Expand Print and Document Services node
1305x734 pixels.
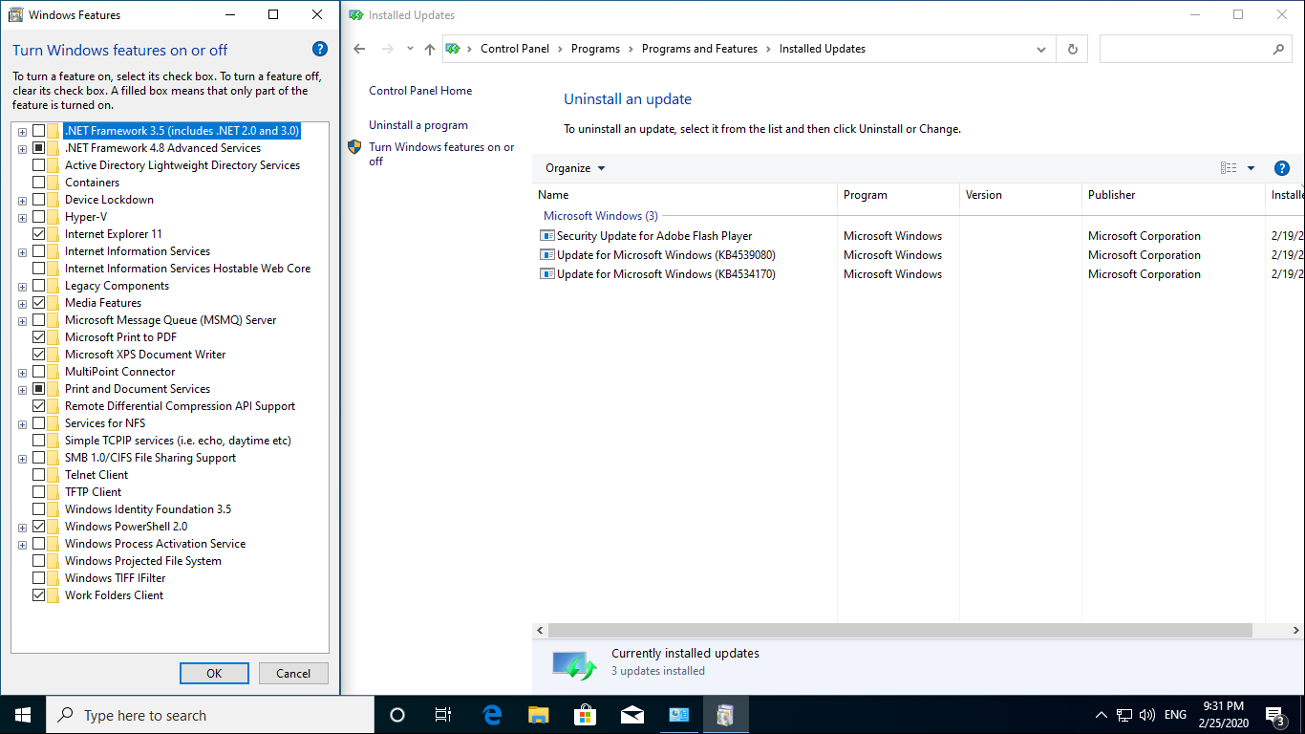(22, 389)
